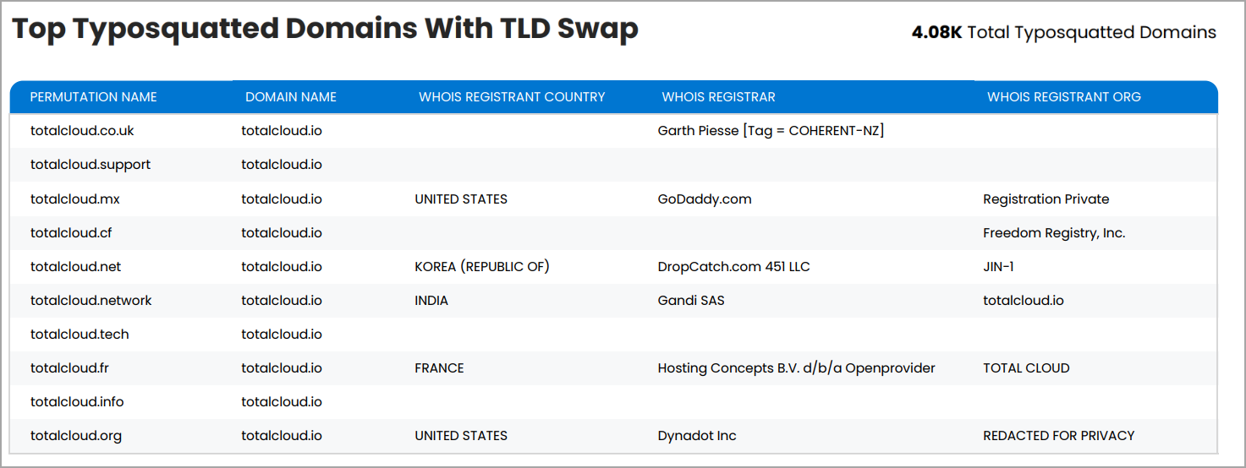The image size is (1246, 468).
Task: Select the WHOIS REGISTRANT ORG header
Action: tap(1064, 97)
